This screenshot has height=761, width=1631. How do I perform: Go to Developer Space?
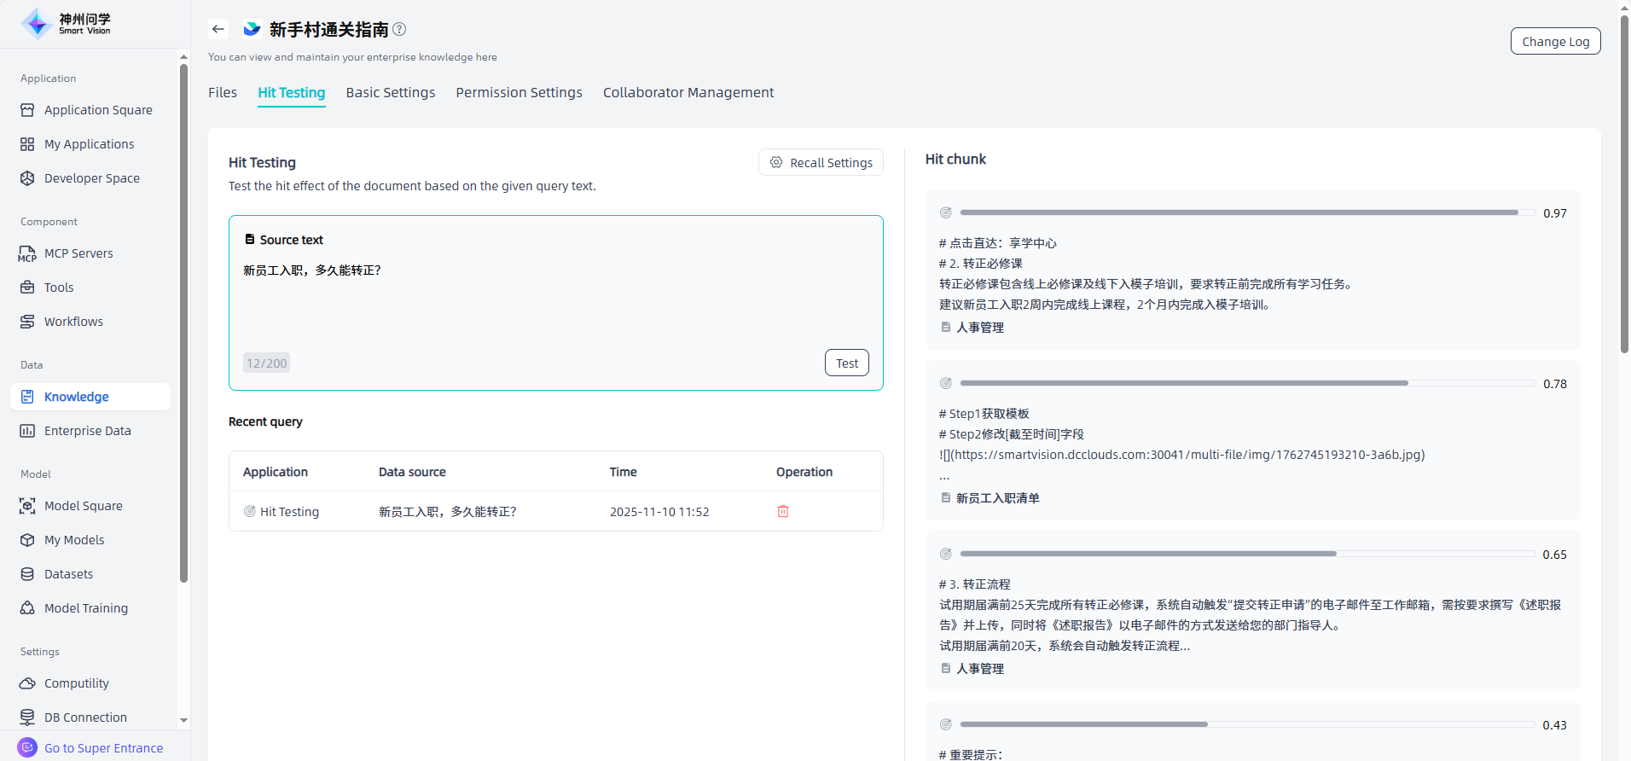click(91, 178)
